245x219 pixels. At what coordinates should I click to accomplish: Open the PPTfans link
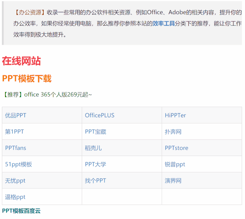tap(16, 148)
